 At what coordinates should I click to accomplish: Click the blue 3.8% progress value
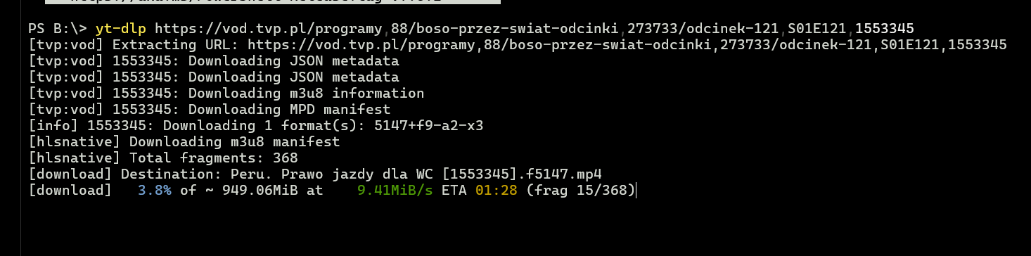point(155,190)
